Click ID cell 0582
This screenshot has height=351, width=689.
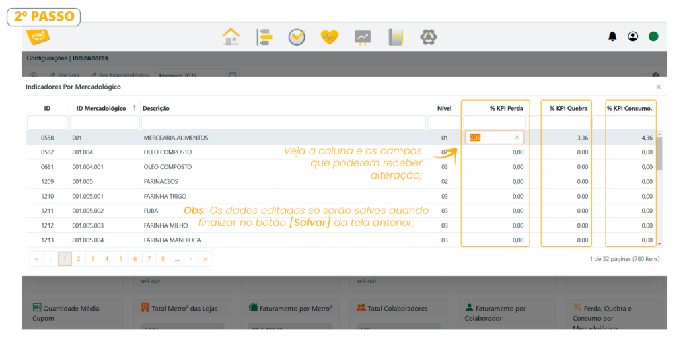[x=48, y=152]
